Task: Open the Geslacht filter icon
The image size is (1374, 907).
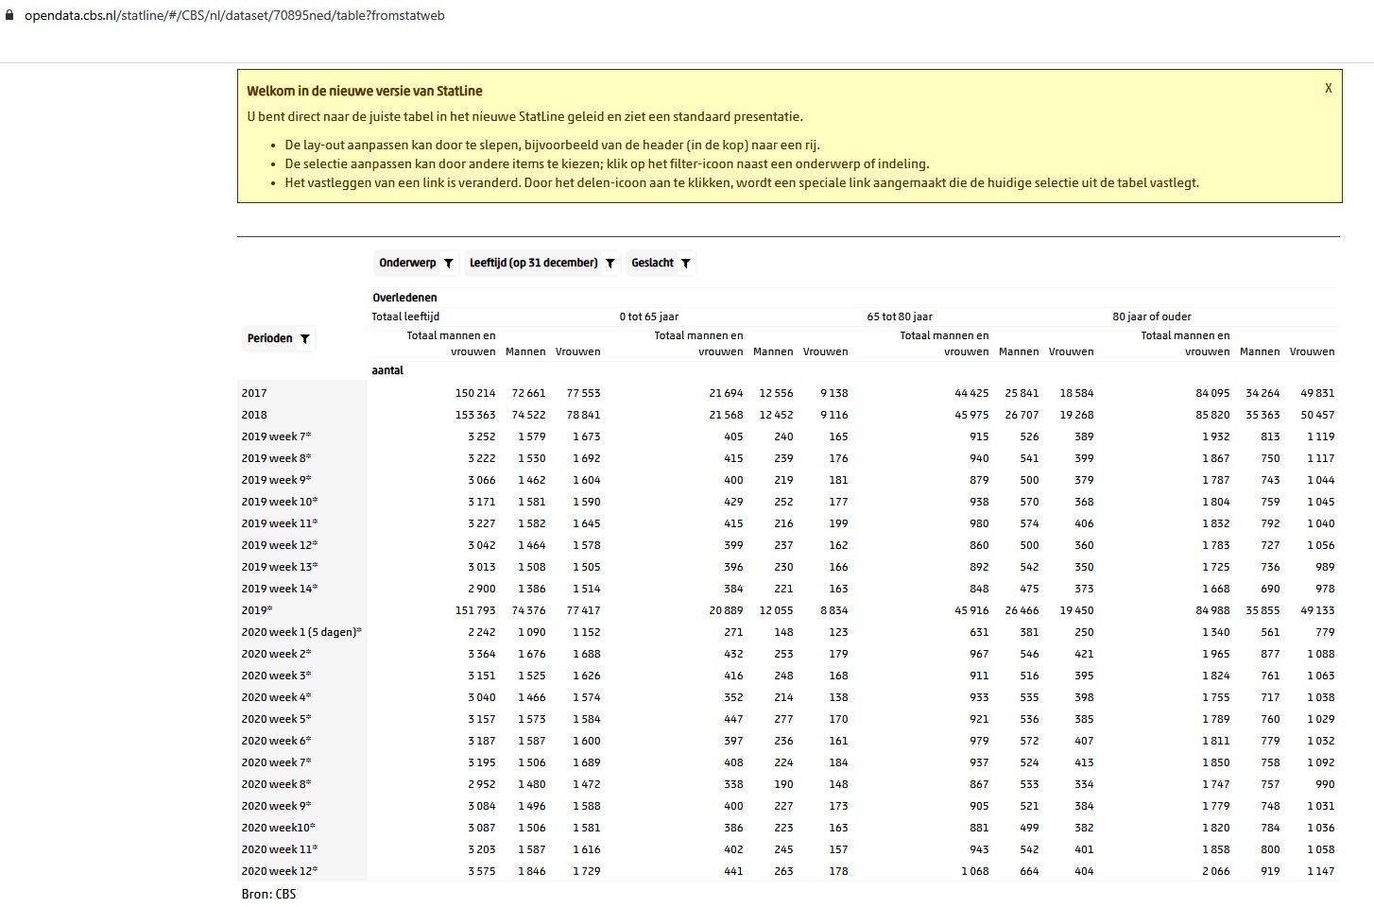Action: coord(686,264)
